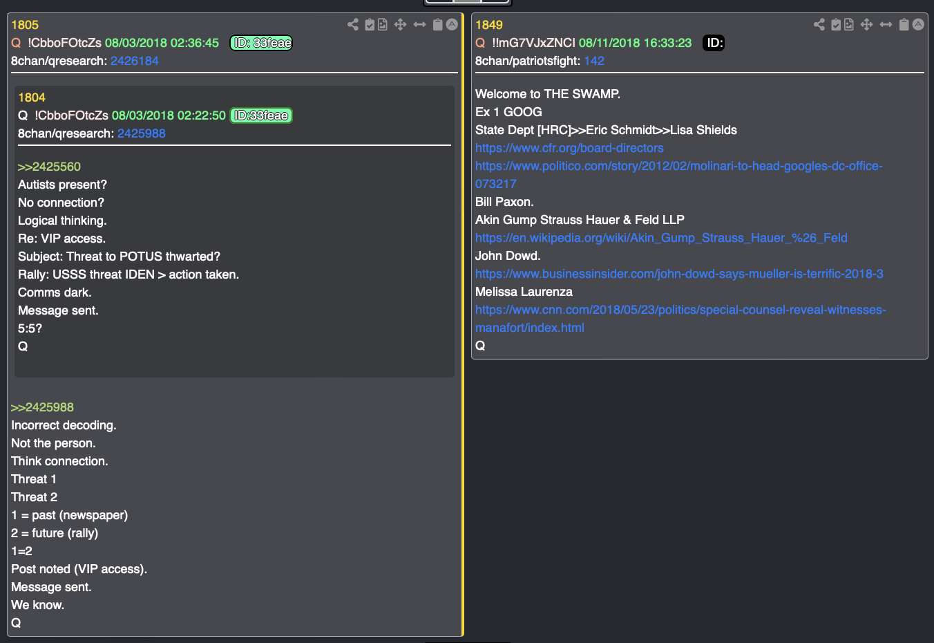Click the line '2 = future (rally)'
Image resolution: width=934 pixels, height=643 pixels.
(55, 533)
